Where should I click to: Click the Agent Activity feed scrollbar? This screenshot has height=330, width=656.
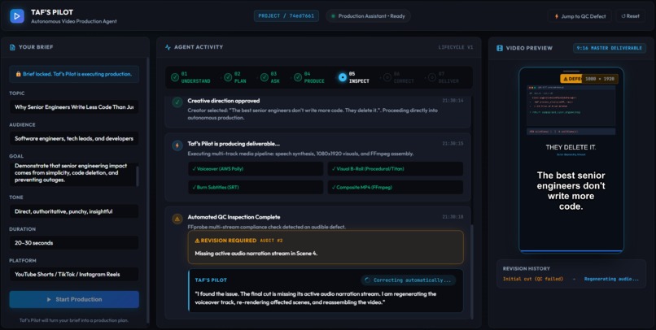click(x=472, y=271)
